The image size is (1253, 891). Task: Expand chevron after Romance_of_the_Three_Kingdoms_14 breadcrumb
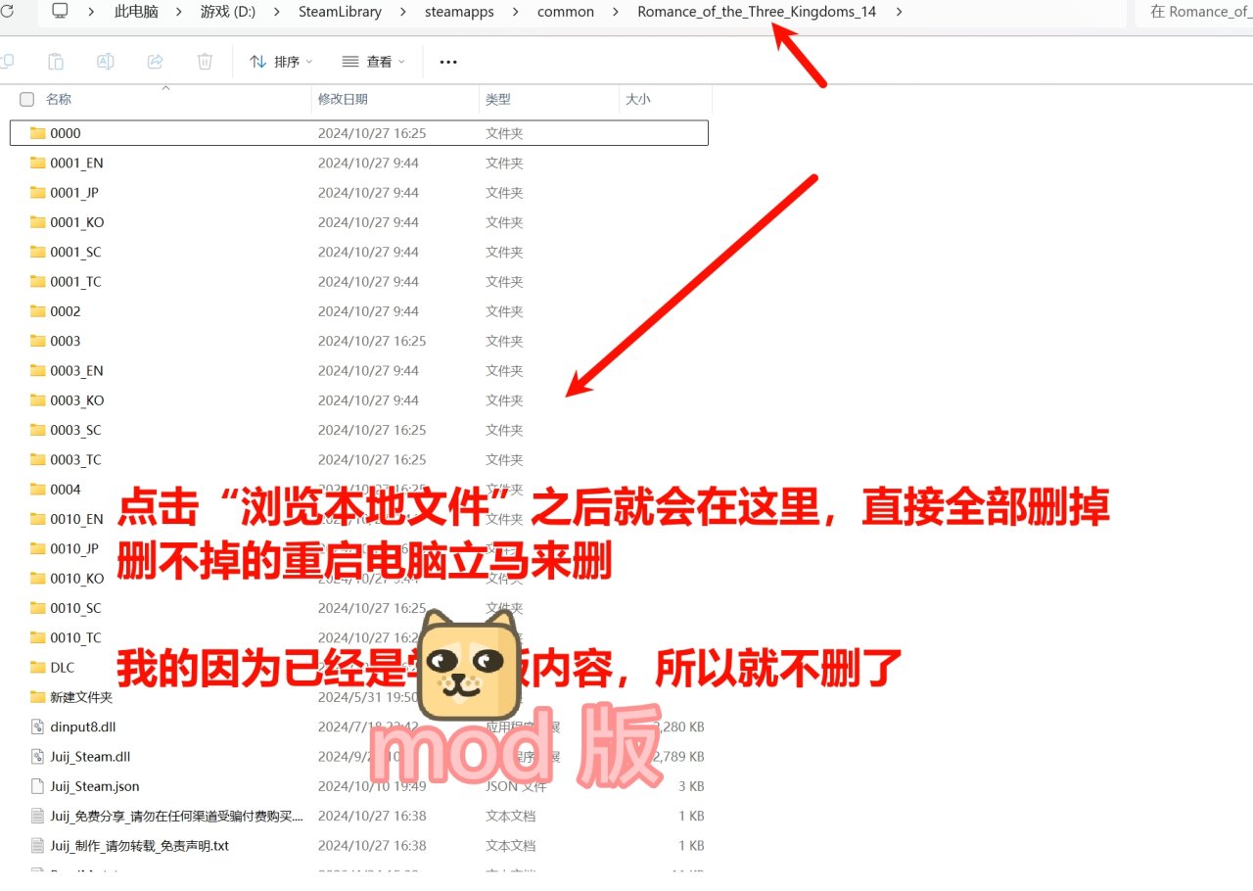click(x=899, y=12)
